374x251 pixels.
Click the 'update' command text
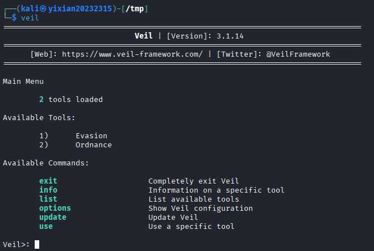click(53, 218)
